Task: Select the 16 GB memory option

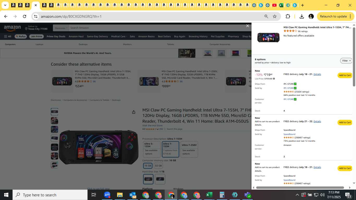Action: (x=148, y=166)
